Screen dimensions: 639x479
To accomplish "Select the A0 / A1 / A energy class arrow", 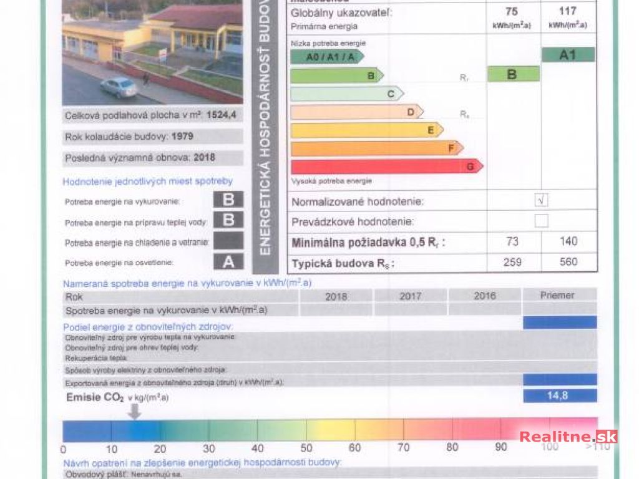I will (327, 57).
